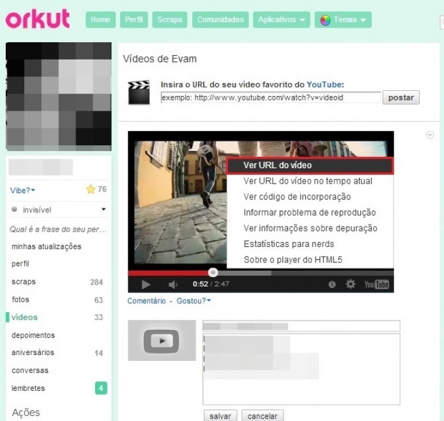Screen dimensions: 444x421
Task: Click the 76 star count
Action: pos(102,189)
